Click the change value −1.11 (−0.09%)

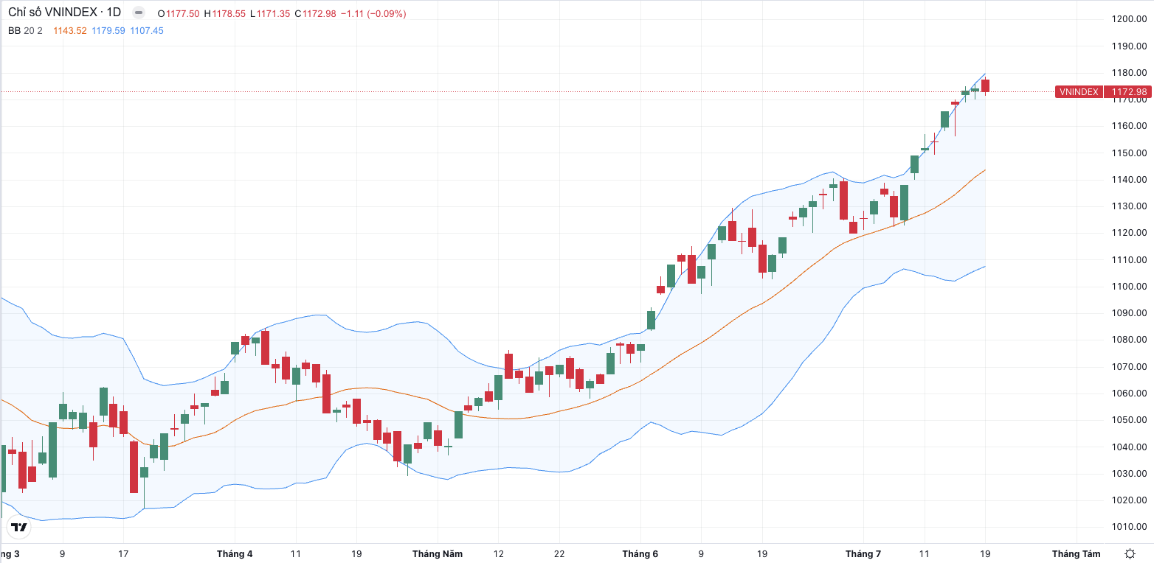click(x=373, y=14)
